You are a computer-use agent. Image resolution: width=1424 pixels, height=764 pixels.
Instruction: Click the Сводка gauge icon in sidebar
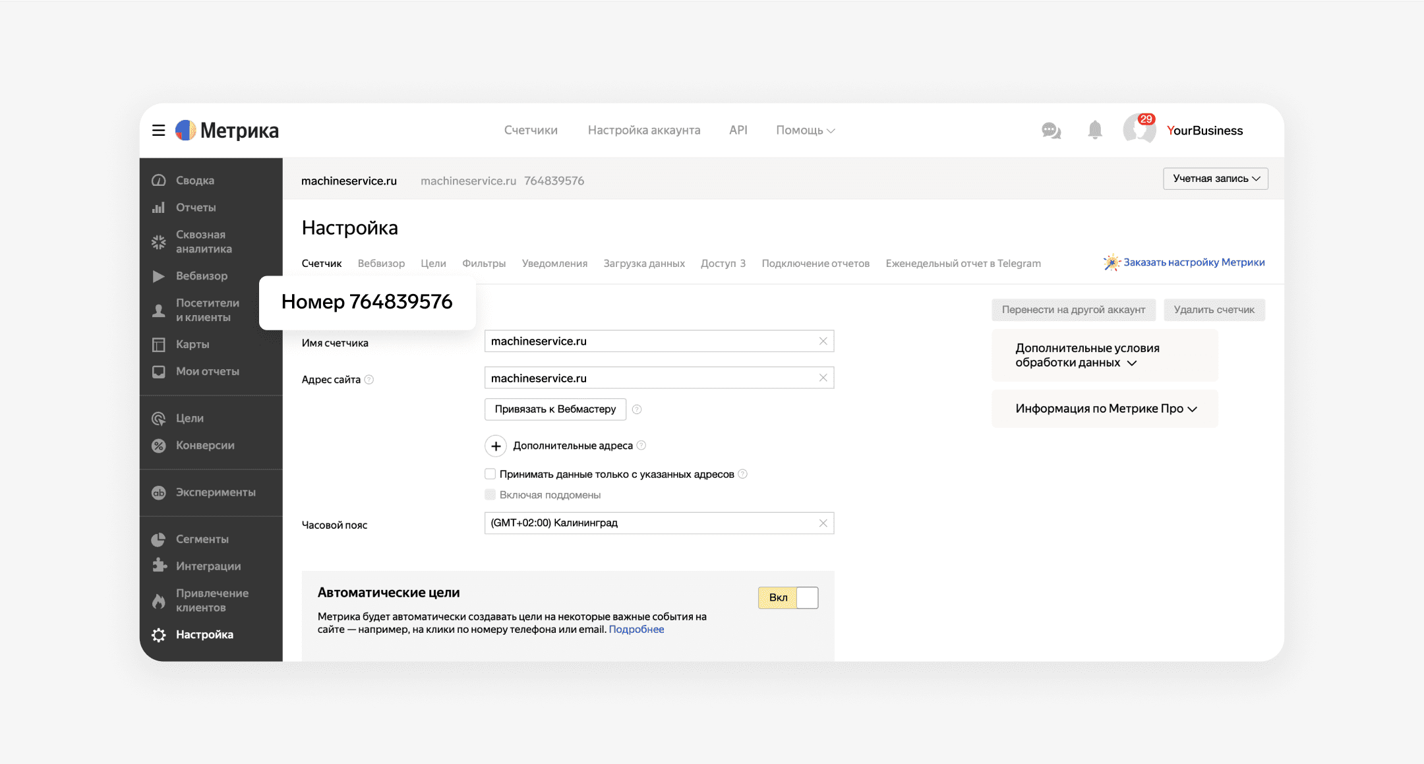click(159, 180)
